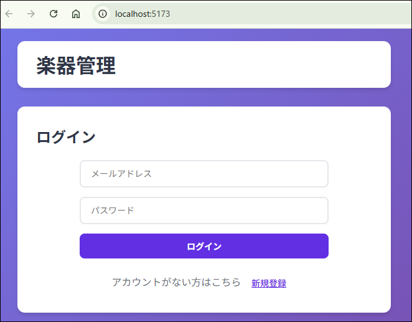Screen dimensions: 412x322
Task: Open the 新規登録 link
Action: click(269, 283)
